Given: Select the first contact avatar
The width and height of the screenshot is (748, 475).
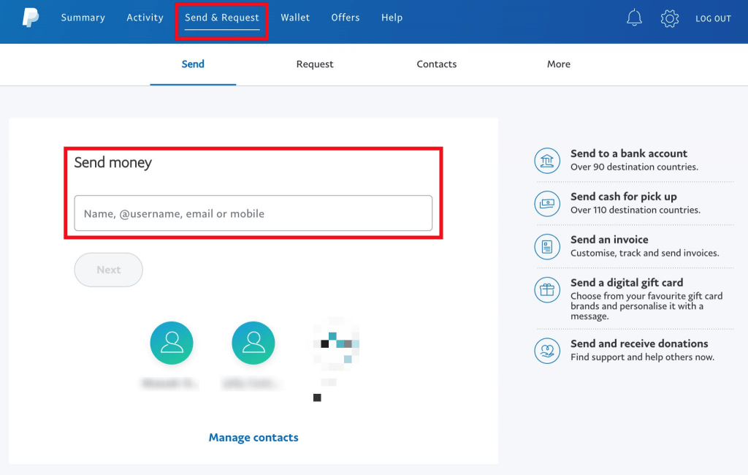Looking at the screenshot, I should (171, 343).
